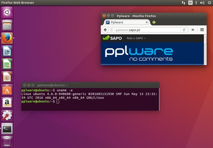213x148 pixels.
Task: Click the Firefox Web Browser panel title
Action: pos(18,3)
